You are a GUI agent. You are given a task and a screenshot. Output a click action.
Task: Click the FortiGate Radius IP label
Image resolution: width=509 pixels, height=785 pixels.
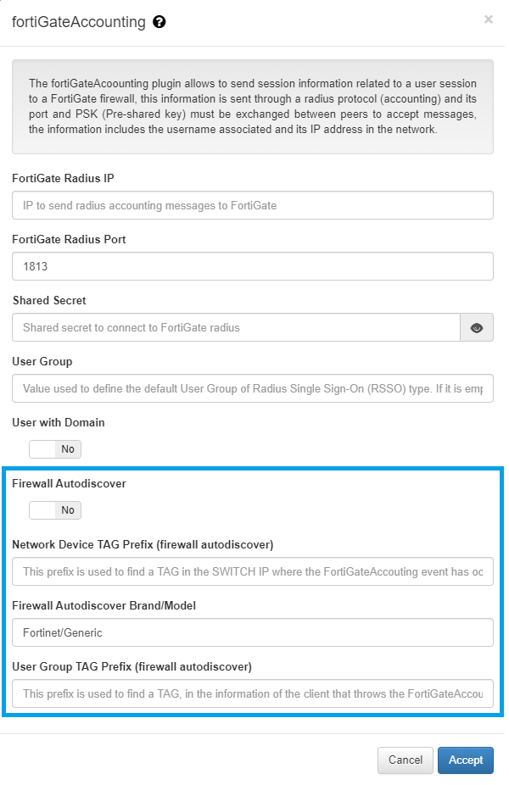click(63, 178)
